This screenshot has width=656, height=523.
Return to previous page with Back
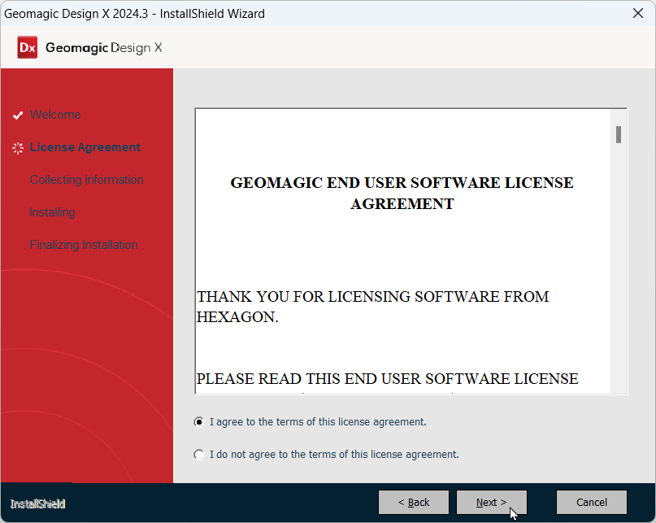413,502
